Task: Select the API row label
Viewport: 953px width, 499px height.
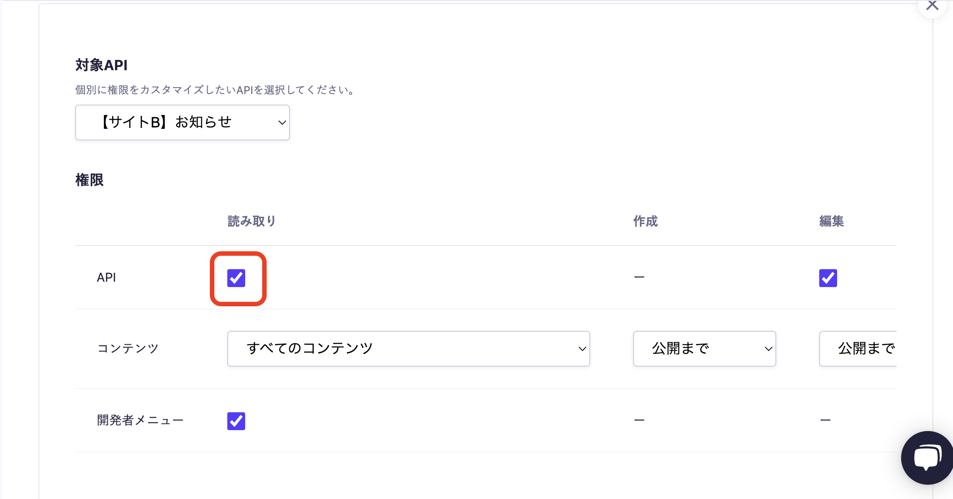Action: click(106, 278)
